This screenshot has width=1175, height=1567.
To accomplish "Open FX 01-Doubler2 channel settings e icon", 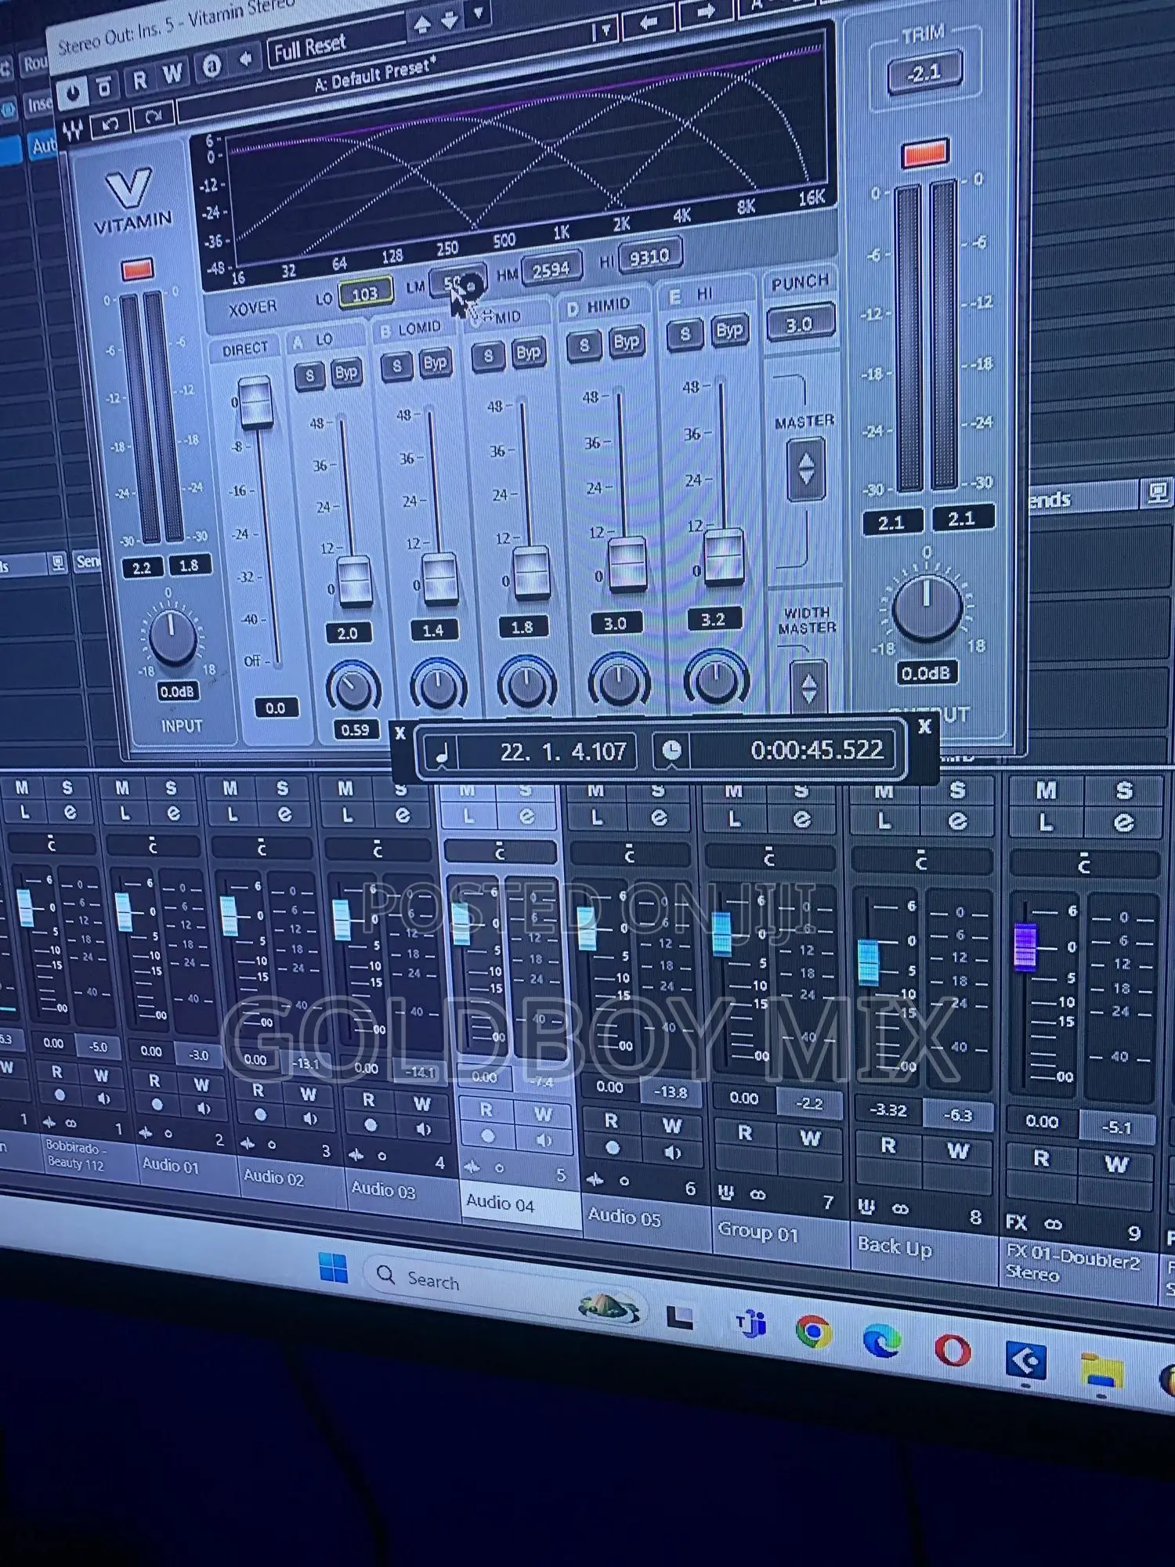I will [x=1123, y=823].
